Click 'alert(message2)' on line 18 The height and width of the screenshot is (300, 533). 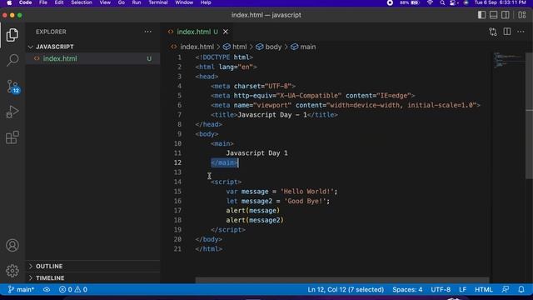tap(255, 220)
